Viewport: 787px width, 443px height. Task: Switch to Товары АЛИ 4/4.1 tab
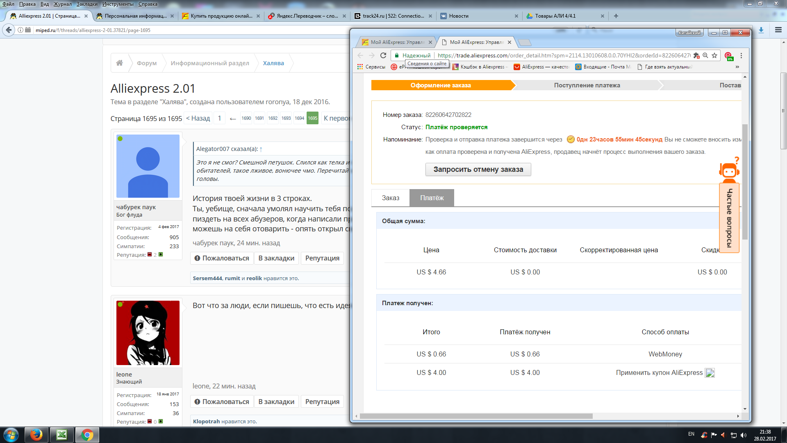(565, 16)
